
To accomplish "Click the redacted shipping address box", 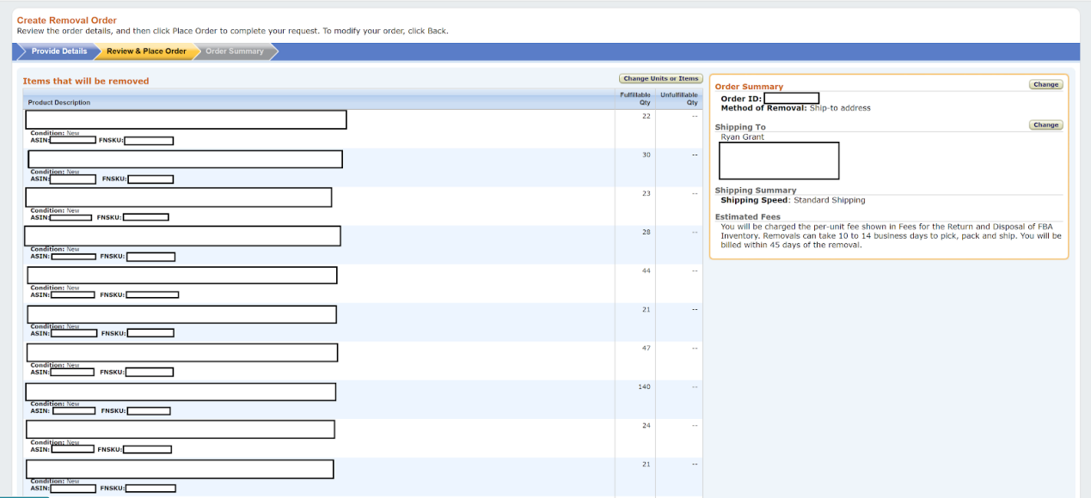I will point(778,161).
